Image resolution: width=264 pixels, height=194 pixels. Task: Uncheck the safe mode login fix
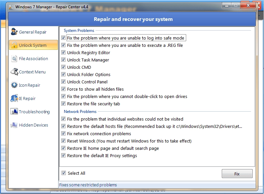click(63, 38)
